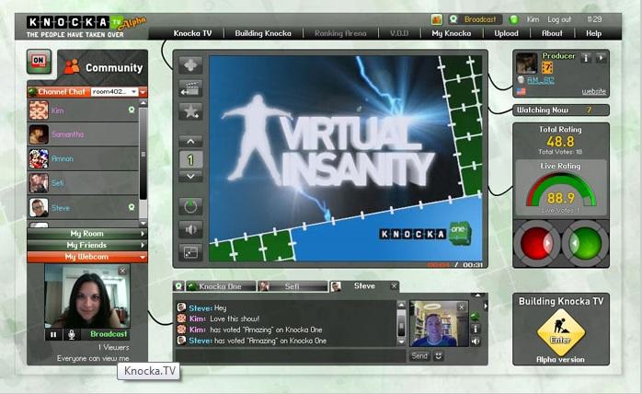Mute the video player with the speaker icon
The width and height of the screenshot is (642, 394).
coord(190,229)
